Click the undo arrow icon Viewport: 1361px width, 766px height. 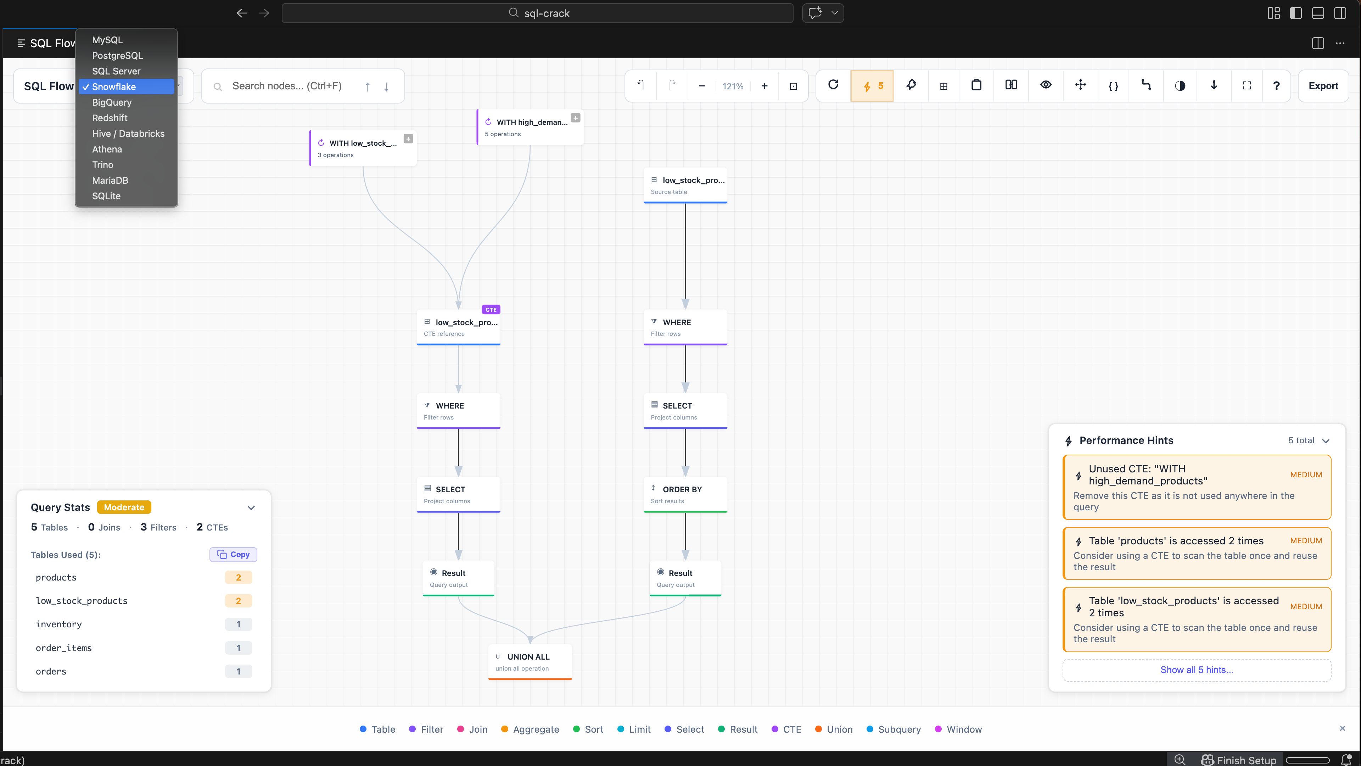[x=640, y=85]
